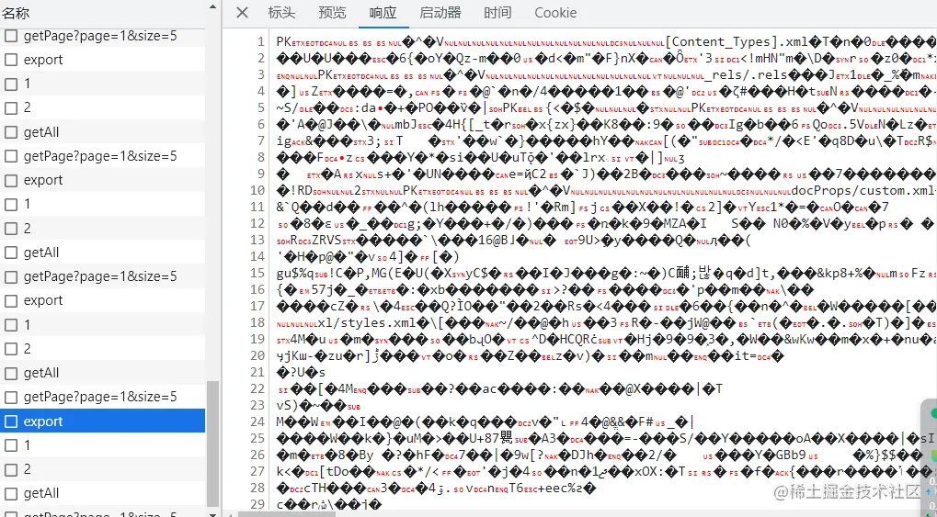937x517 pixels.
Task: Select the highlighted export request name
Action: [43, 421]
